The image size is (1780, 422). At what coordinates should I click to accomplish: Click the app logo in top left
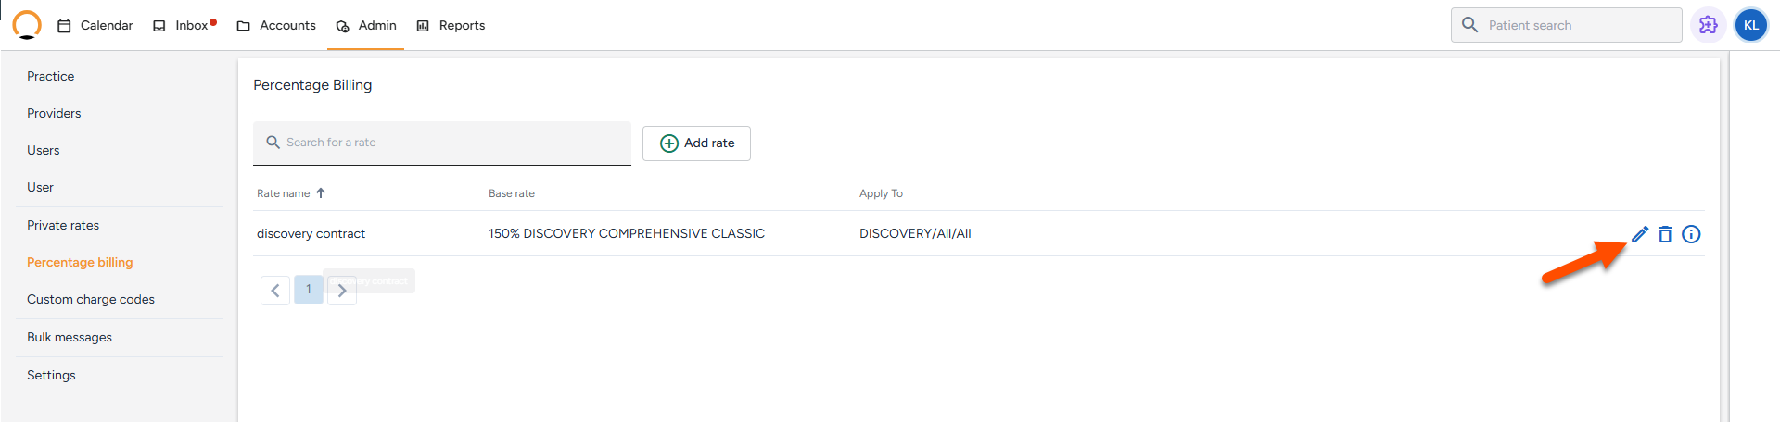pyautogui.click(x=27, y=25)
